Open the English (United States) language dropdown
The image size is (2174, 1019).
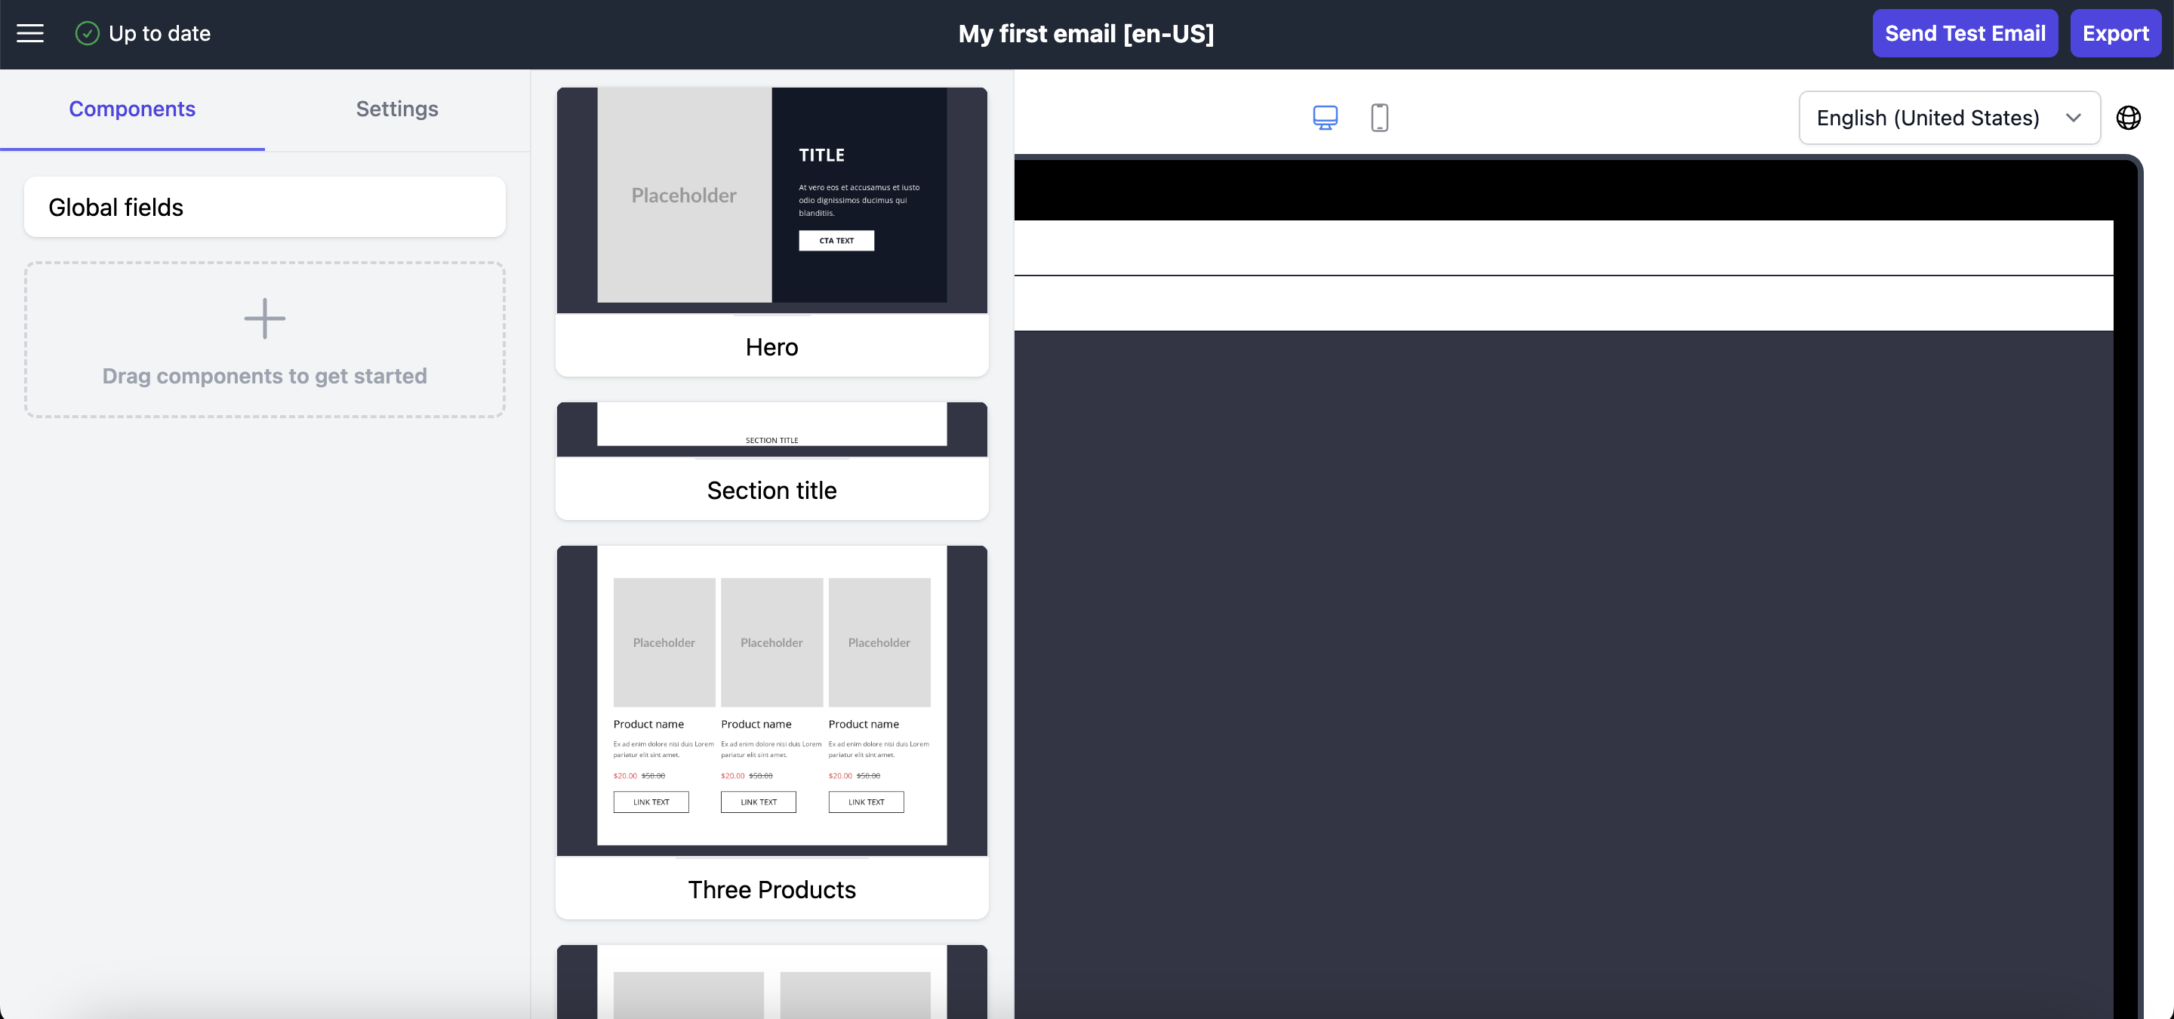(x=1950, y=117)
